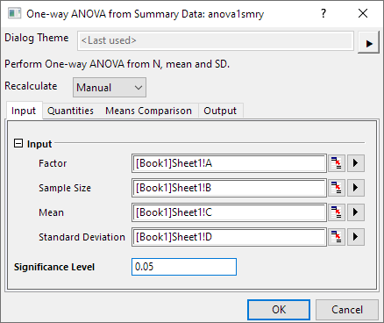
Task: Open the arrow menu beside Standard Deviation
Action: coord(356,237)
